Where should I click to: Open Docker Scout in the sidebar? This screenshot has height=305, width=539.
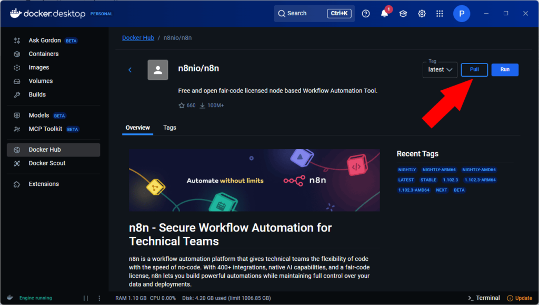click(x=53, y=163)
